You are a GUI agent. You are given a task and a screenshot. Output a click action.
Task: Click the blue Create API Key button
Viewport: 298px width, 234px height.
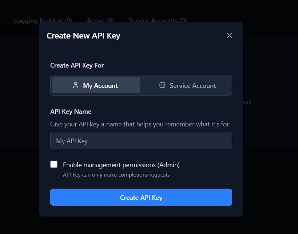tap(141, 197)
